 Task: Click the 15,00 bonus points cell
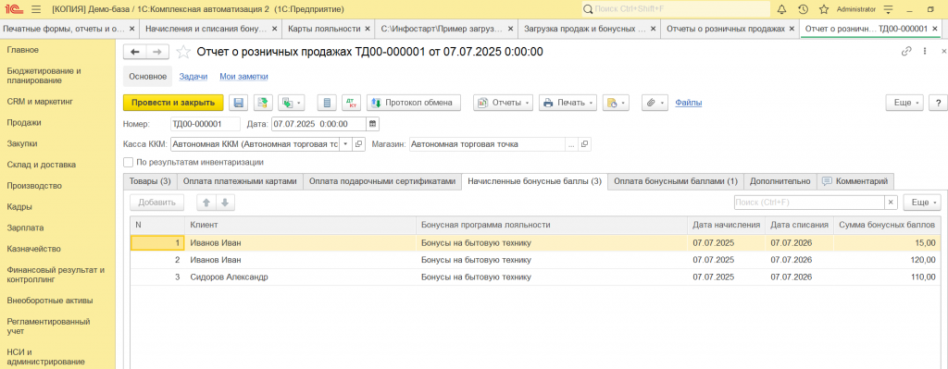point(887,243)
